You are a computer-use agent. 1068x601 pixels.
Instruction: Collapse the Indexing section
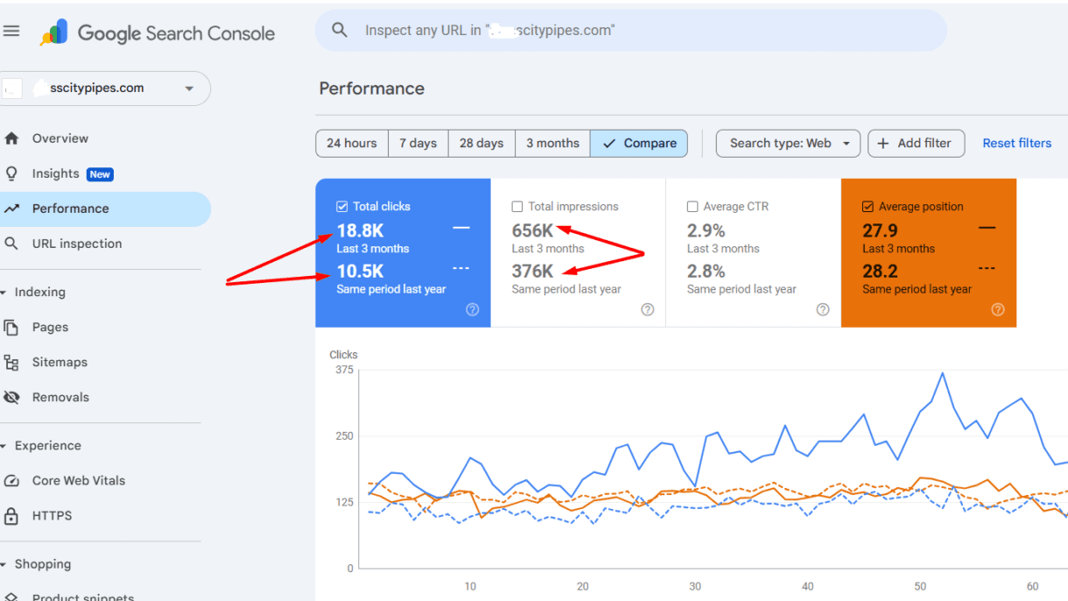[x=4, y=293]
